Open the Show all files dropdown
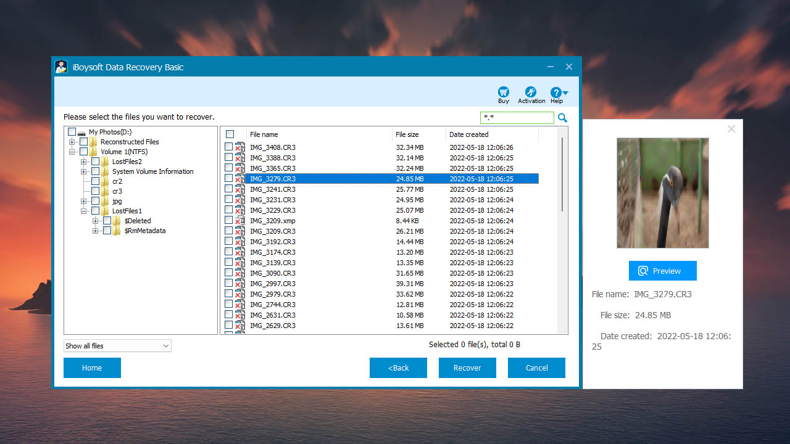The height and width of the screenshot is (444, 790). (x=117, y=345)
